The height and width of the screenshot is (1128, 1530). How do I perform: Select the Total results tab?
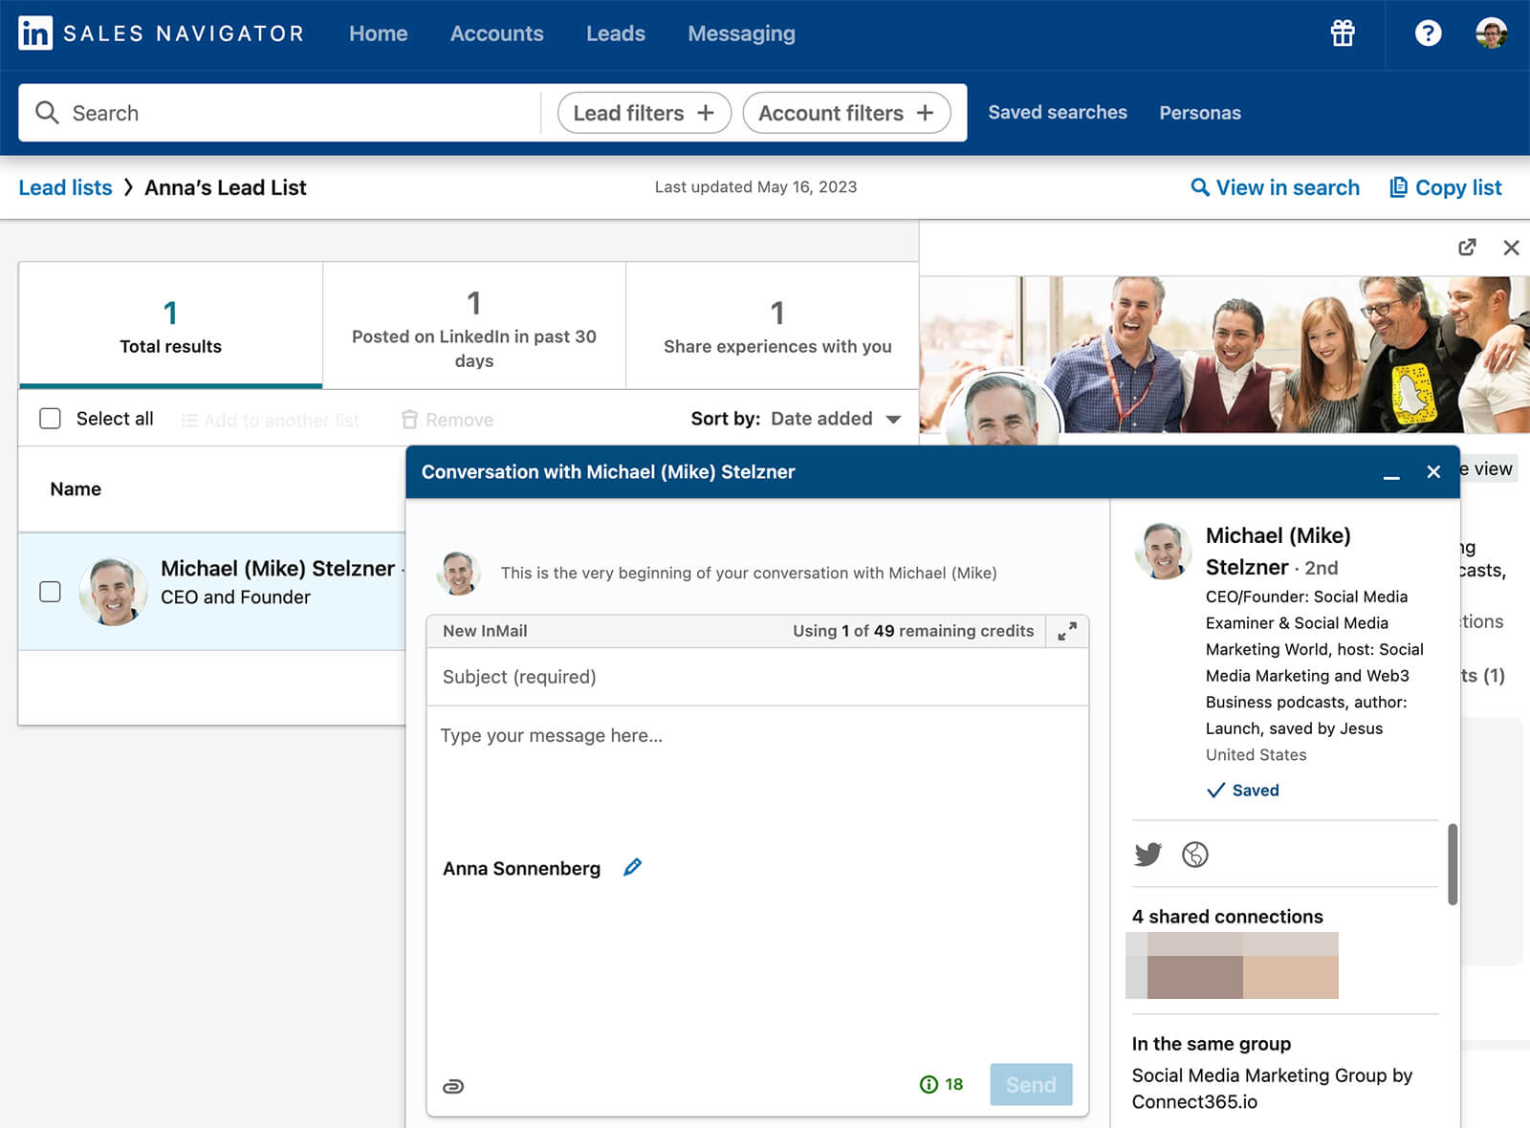click(x=170, y=326)
